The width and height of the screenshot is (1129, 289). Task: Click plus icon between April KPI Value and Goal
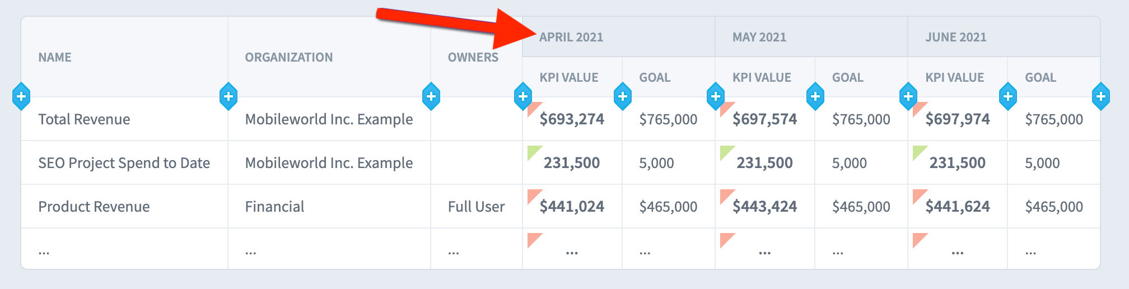pos(623,96)
